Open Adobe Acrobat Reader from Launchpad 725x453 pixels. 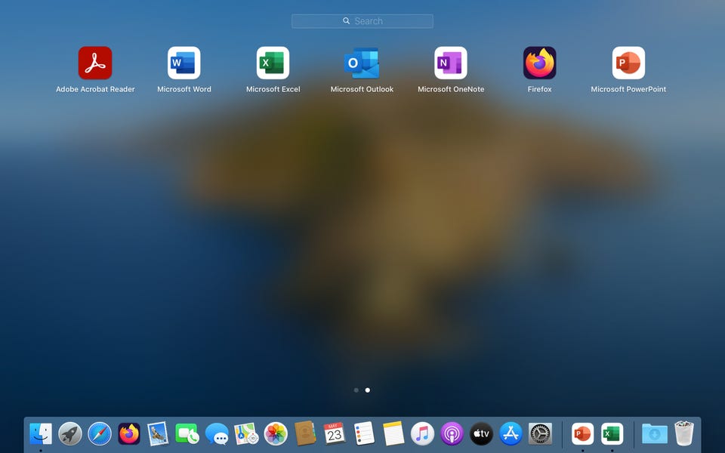(95, 63)
